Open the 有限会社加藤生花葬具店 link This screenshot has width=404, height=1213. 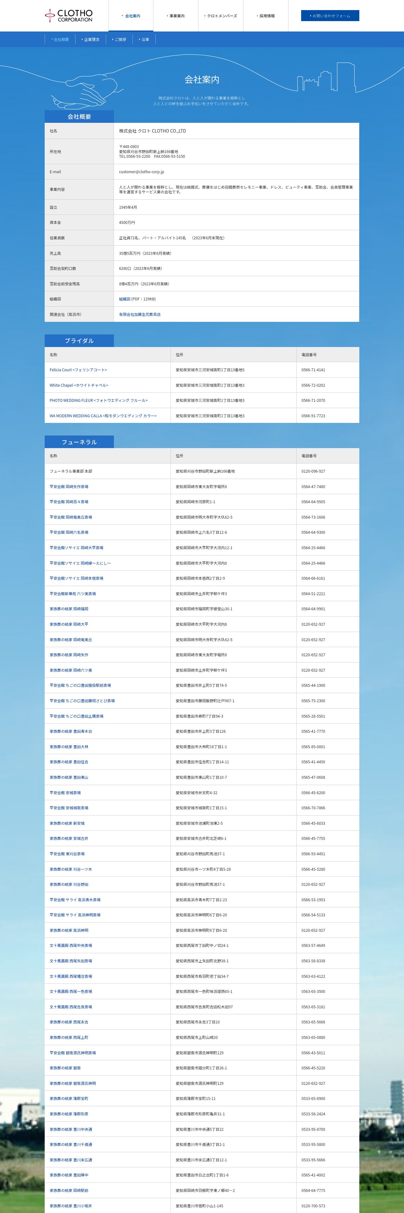pos(140,315)
